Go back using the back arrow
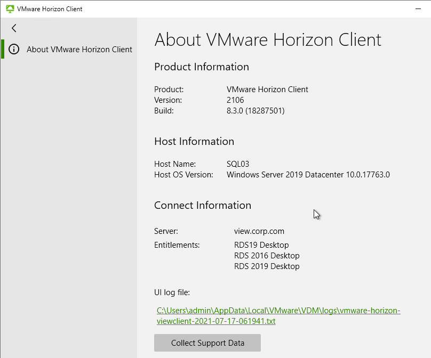The height and width of the screenshot is (358, 431). [x=14, y=28]
